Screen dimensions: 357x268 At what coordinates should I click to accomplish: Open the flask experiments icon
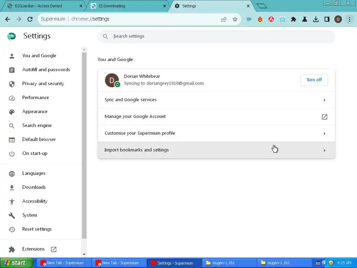(305, 20)
